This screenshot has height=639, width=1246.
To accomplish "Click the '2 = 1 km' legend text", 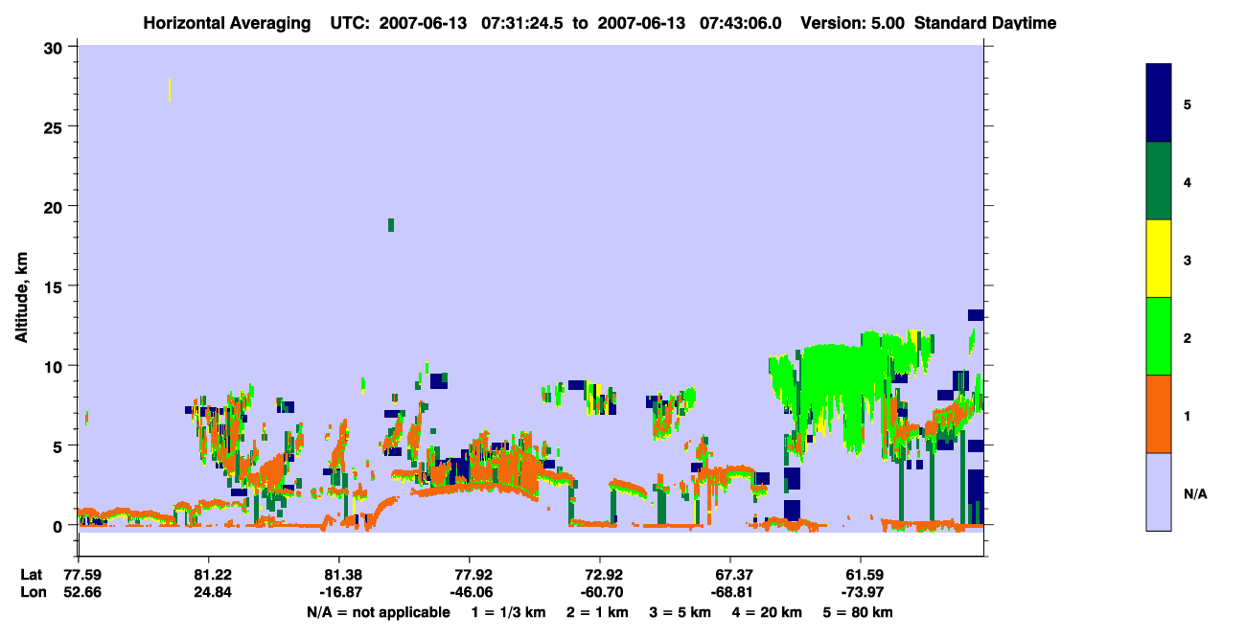I will click(x=598, y=612).
